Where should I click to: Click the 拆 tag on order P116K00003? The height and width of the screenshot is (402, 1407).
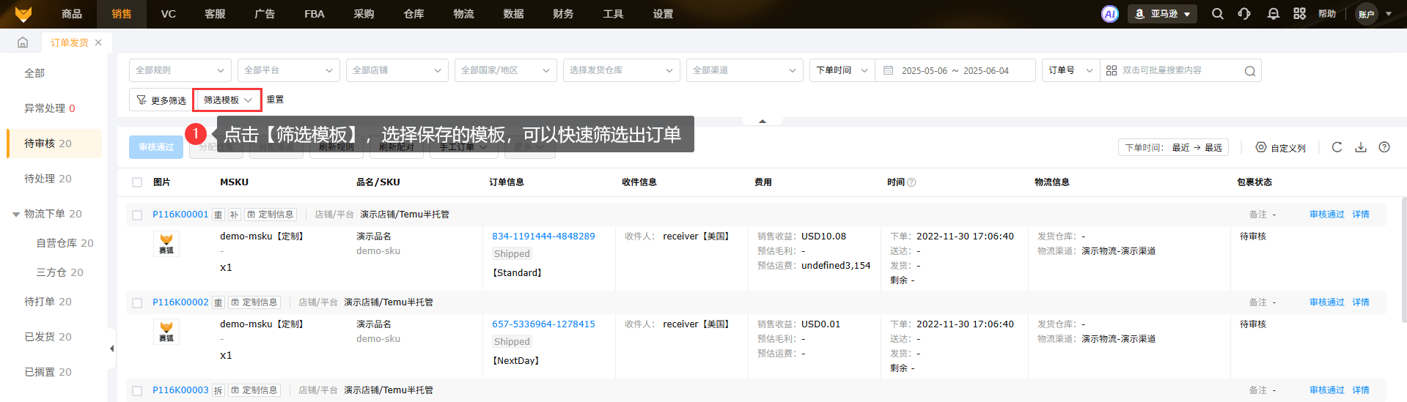[x=218, y=390]
